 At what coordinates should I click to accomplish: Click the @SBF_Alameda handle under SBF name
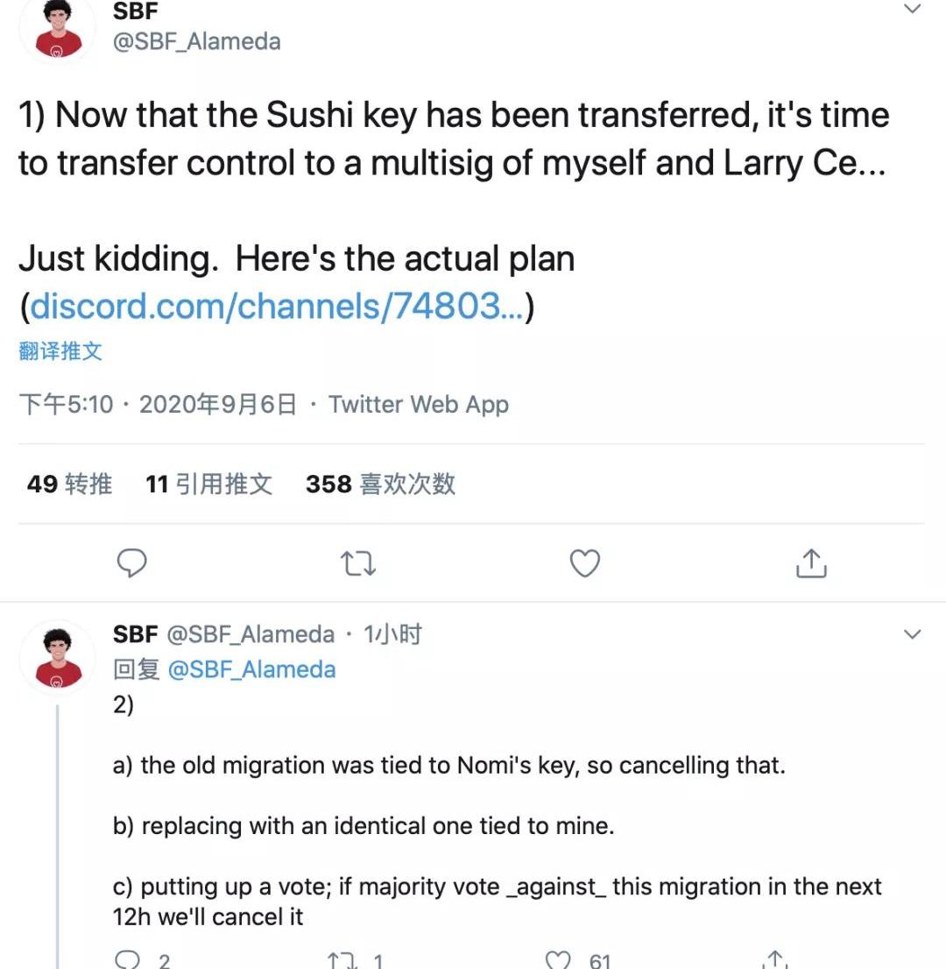click(197, 41)
